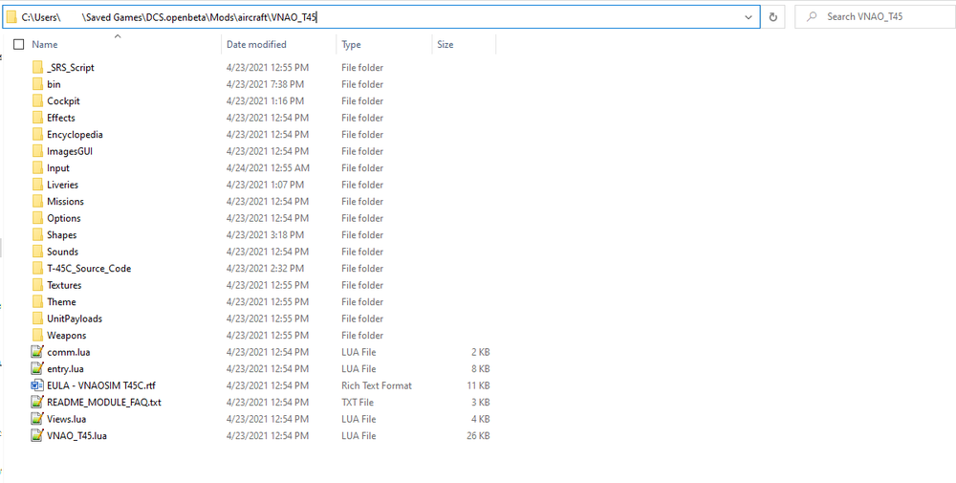The image size is (956, 483).
Task: Select the Views.lua file icon
Action: coord(37,419)
